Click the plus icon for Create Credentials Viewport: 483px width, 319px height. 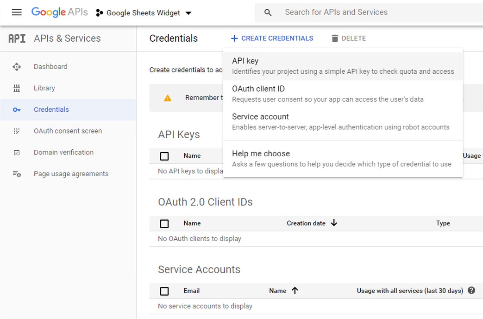[x=234, y=38]
